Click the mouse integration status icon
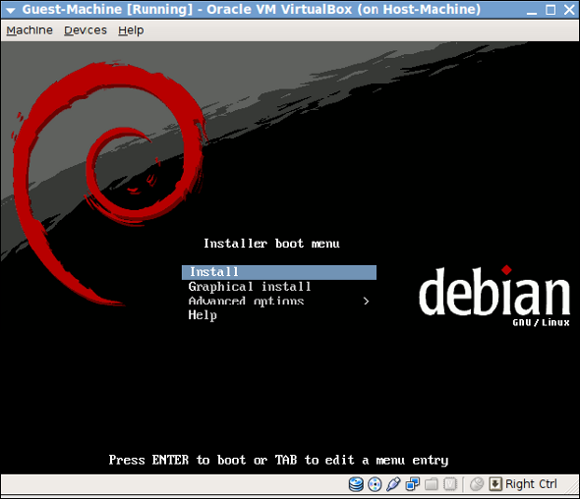The image size is (580, 499). [x=477, y=484]
